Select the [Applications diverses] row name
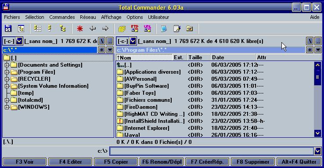This screenshot has height=168, width=324. [152, 72]
